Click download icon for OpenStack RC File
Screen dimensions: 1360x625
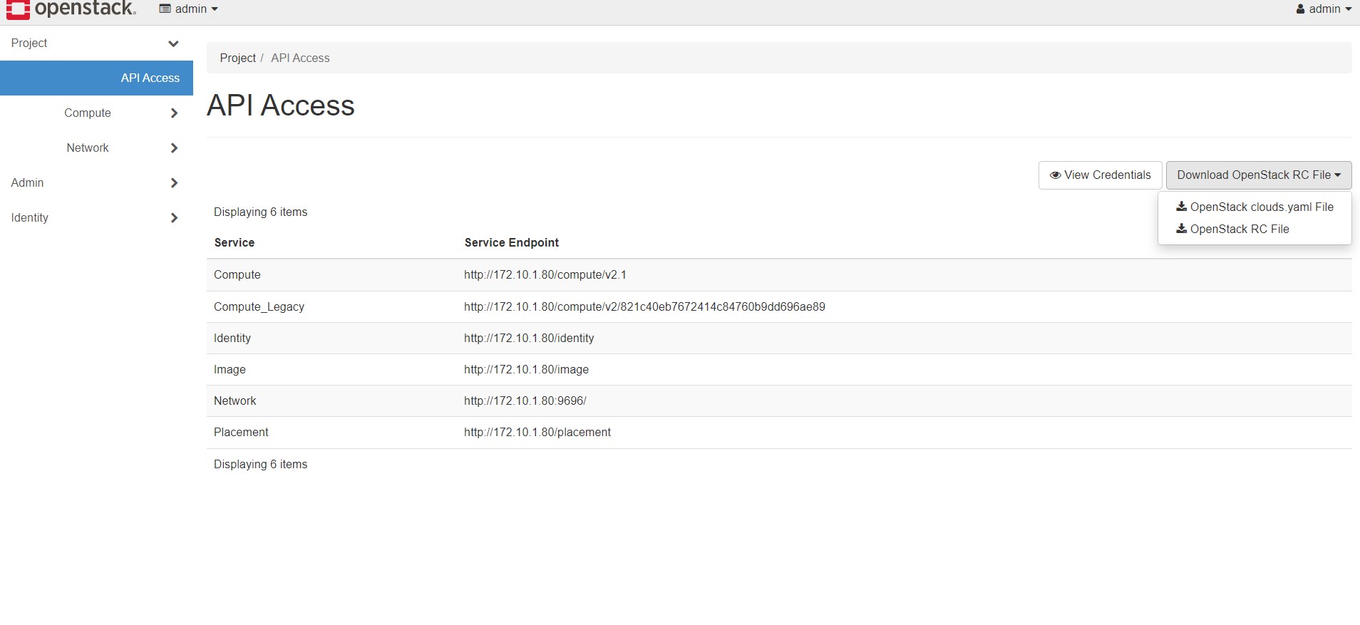pyautogui.click(x=1181, y=229)
